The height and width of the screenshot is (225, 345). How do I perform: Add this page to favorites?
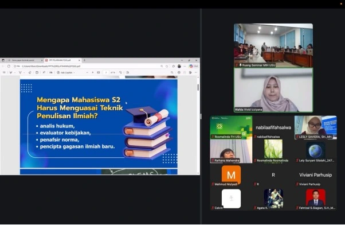pyautogui.click(x=167, y=66)
